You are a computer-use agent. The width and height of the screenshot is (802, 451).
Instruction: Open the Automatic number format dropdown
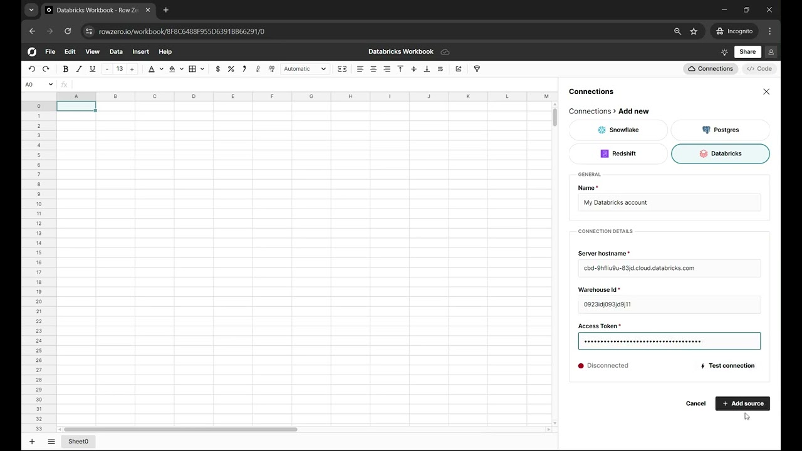point(305,69)
